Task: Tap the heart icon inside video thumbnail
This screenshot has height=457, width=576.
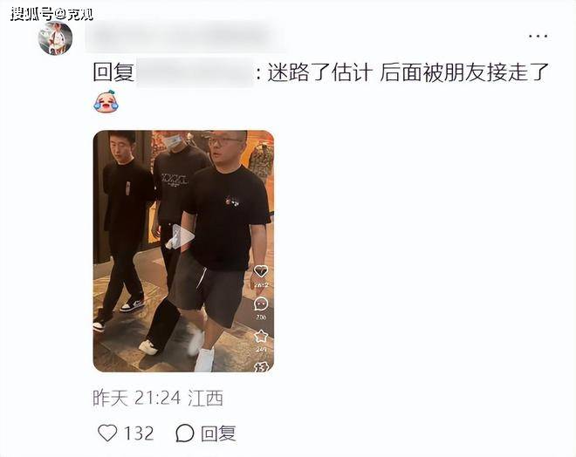Action: pyautogui.click(x=261, y=271)
